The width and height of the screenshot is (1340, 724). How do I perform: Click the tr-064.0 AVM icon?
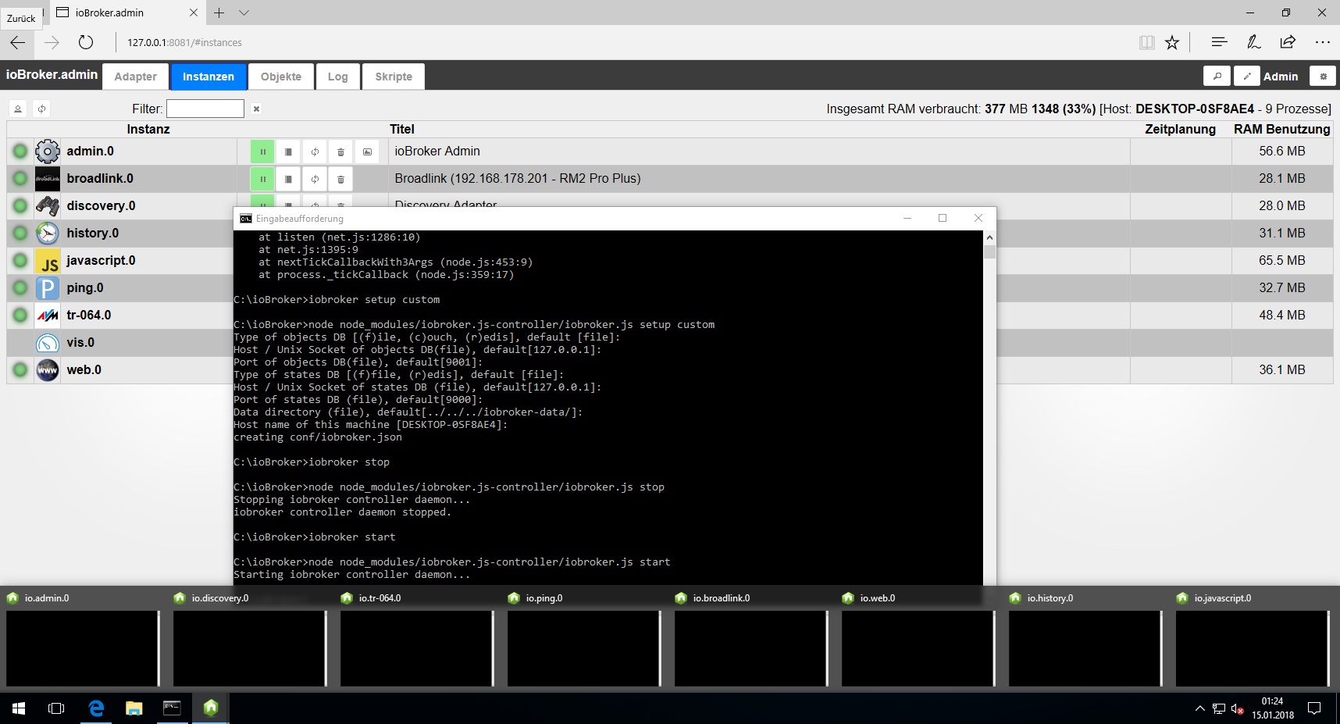pyautogui.click(x=48, y=316)
